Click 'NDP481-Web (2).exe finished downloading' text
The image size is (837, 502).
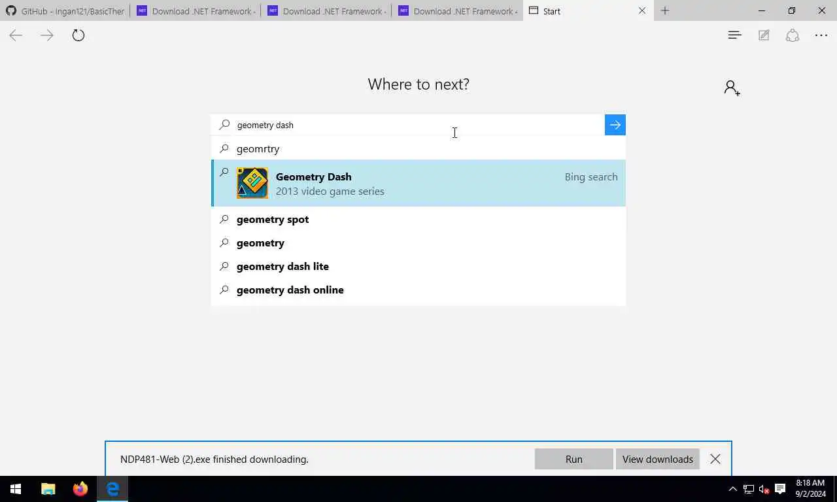(214, 459)
